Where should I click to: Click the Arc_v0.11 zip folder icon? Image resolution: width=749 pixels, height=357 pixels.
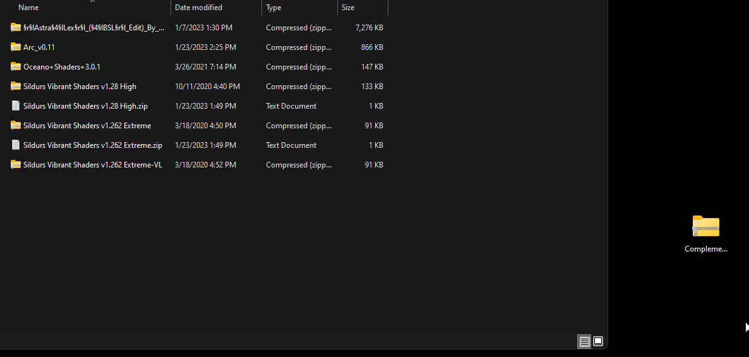[16, 47]
